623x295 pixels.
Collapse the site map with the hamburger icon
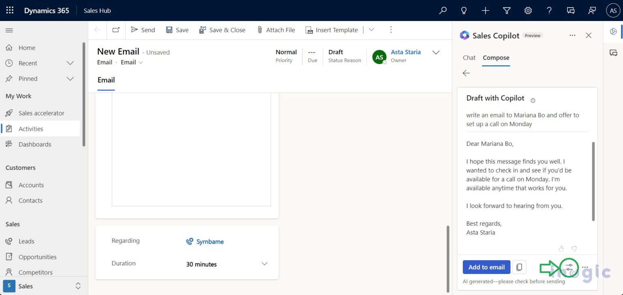tap(9, 30)
